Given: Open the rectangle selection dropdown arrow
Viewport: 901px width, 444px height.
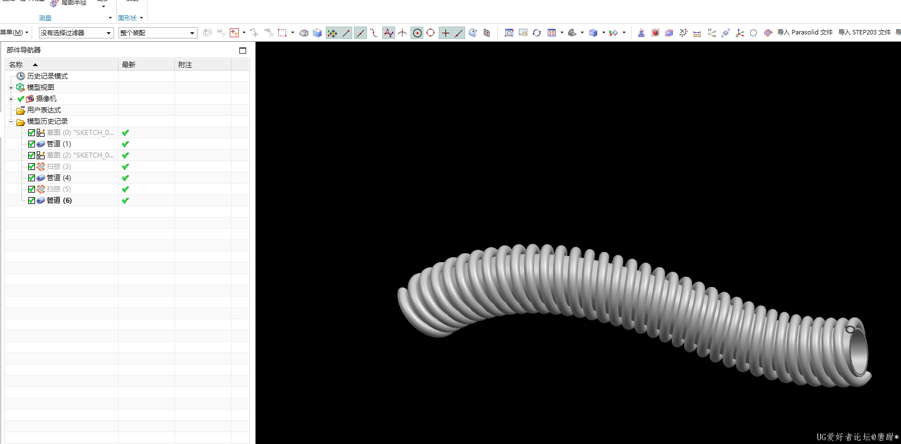Looking at the screenshot, I should (292, 33).
